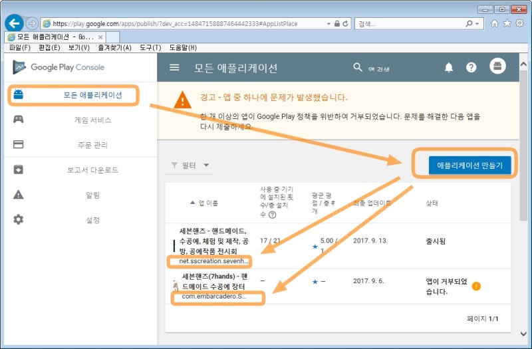Click the 최종 업데이트 column header
This screenshot has width=532, height=349.
point(372,203)
